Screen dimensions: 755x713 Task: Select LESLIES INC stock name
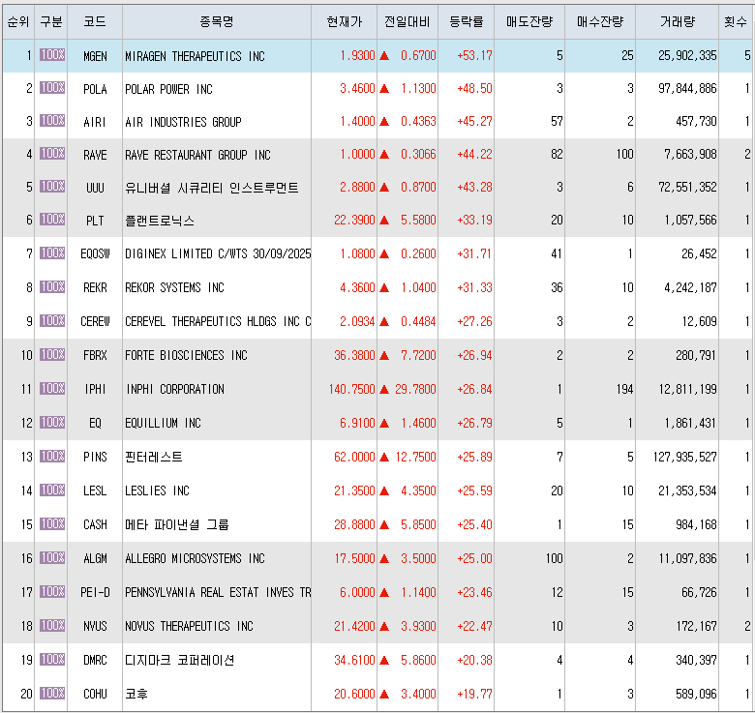coord(157,490)
